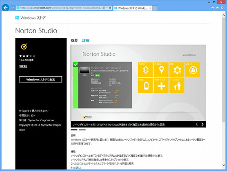Click the yellow backup arrows tile
Screen dimensions: 227x171
coord(145,70)
